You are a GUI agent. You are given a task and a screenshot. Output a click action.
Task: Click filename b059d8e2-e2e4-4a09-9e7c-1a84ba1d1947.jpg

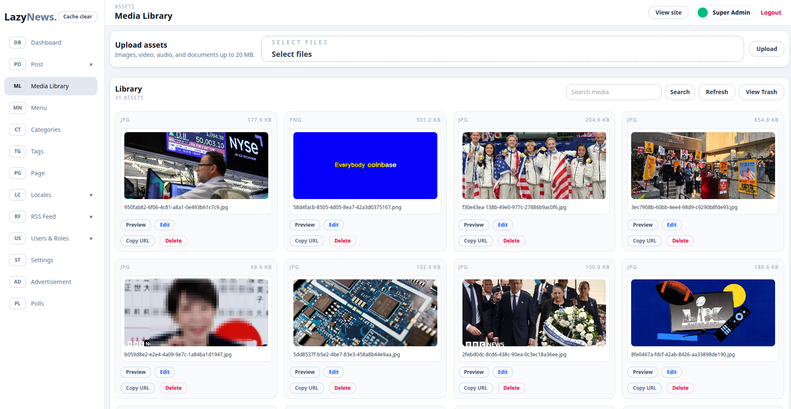[x=178, y=355]
